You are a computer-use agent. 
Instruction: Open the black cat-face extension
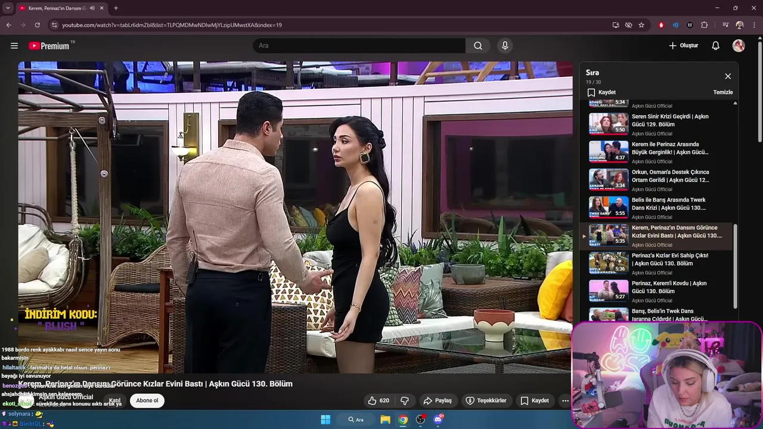click(690, 25)
